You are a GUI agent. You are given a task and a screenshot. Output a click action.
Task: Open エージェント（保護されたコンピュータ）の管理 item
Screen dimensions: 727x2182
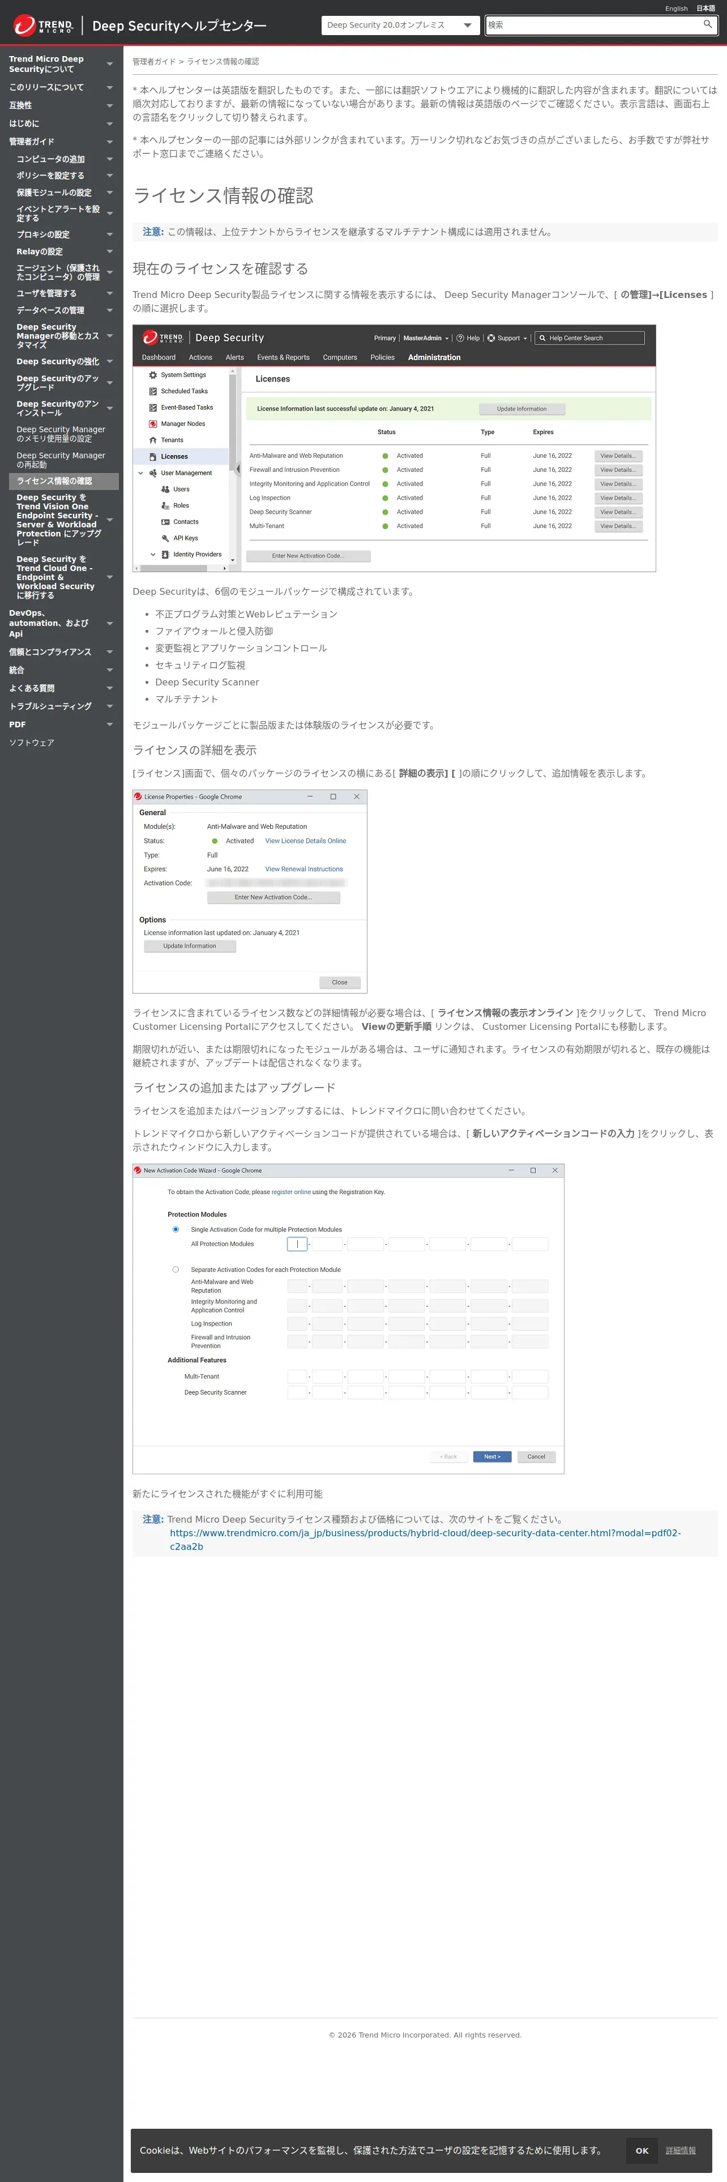[58, 272]
